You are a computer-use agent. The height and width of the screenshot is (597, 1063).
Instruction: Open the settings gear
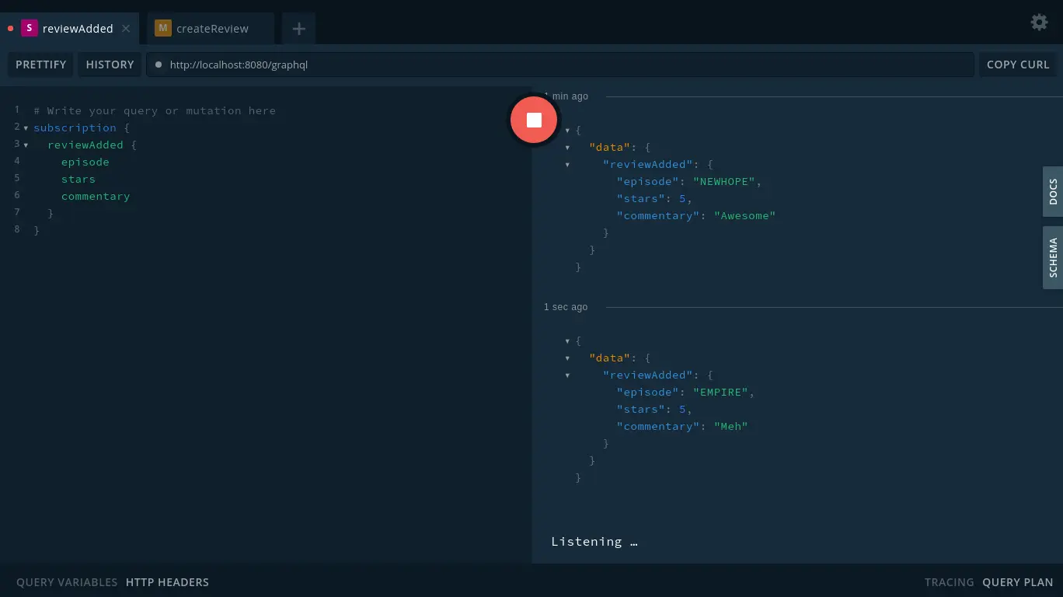coord(1039,22)
